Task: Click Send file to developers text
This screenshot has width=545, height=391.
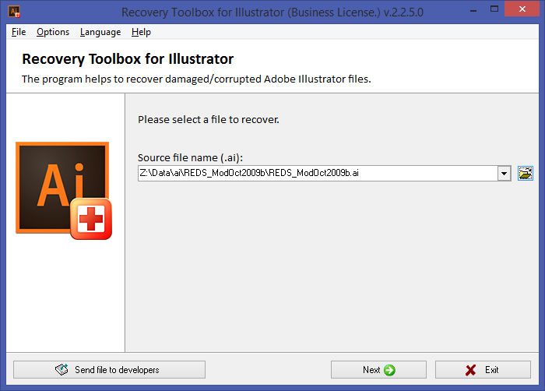Action: coord(117,370)
